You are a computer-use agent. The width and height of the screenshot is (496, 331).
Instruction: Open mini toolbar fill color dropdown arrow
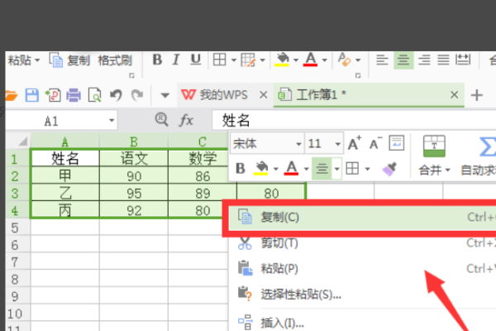coord(276,169)
